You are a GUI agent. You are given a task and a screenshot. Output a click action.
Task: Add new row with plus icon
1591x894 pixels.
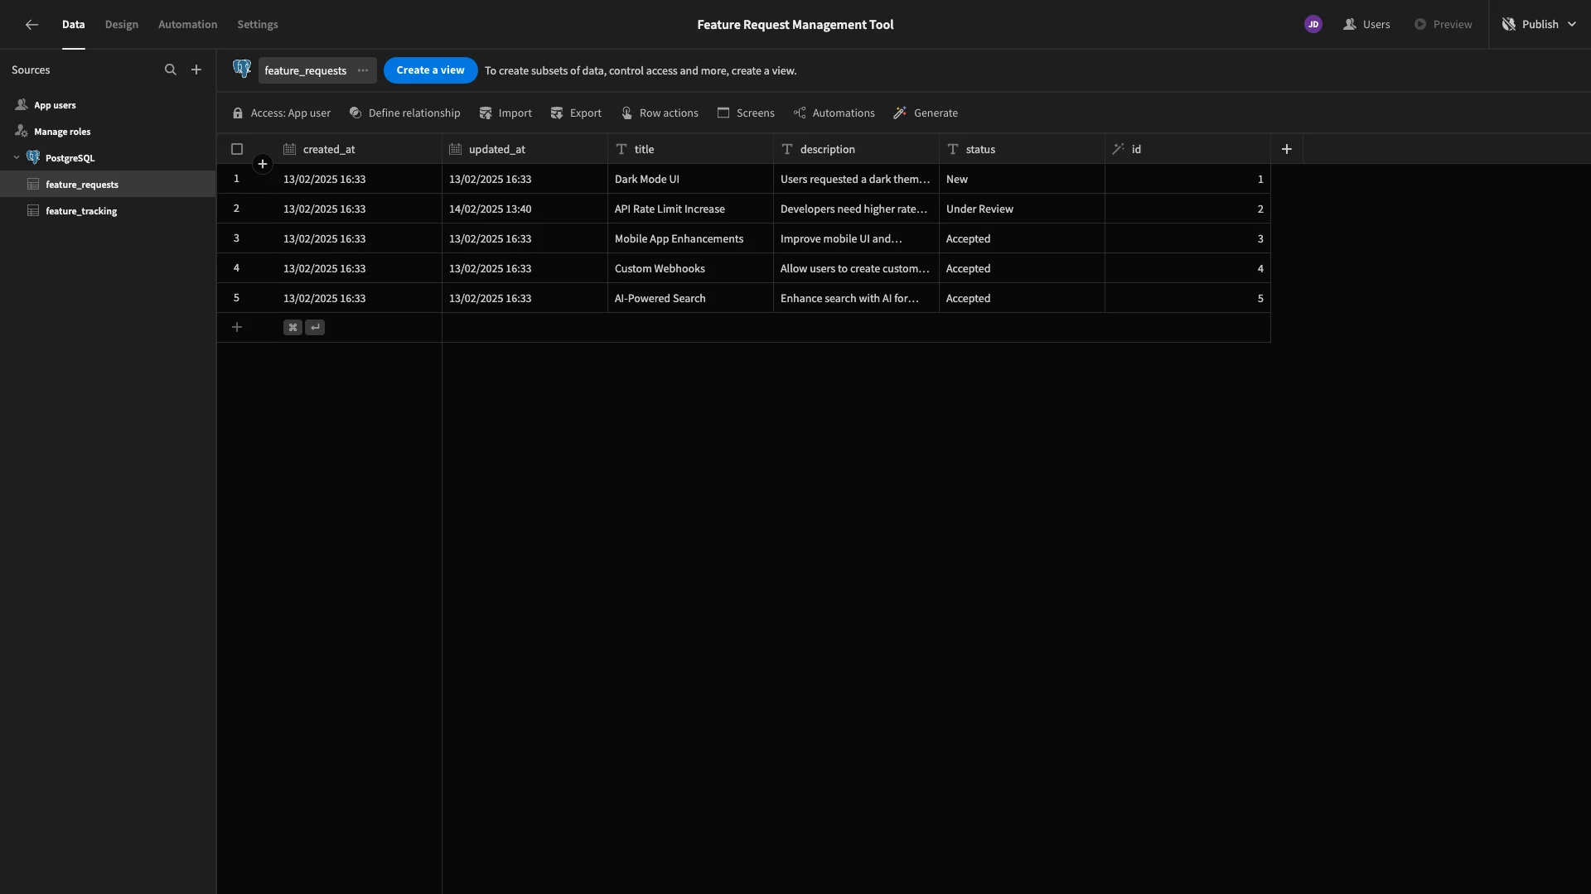click(x=237, y=328)
